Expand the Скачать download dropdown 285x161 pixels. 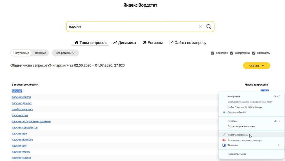coord(256,66)
